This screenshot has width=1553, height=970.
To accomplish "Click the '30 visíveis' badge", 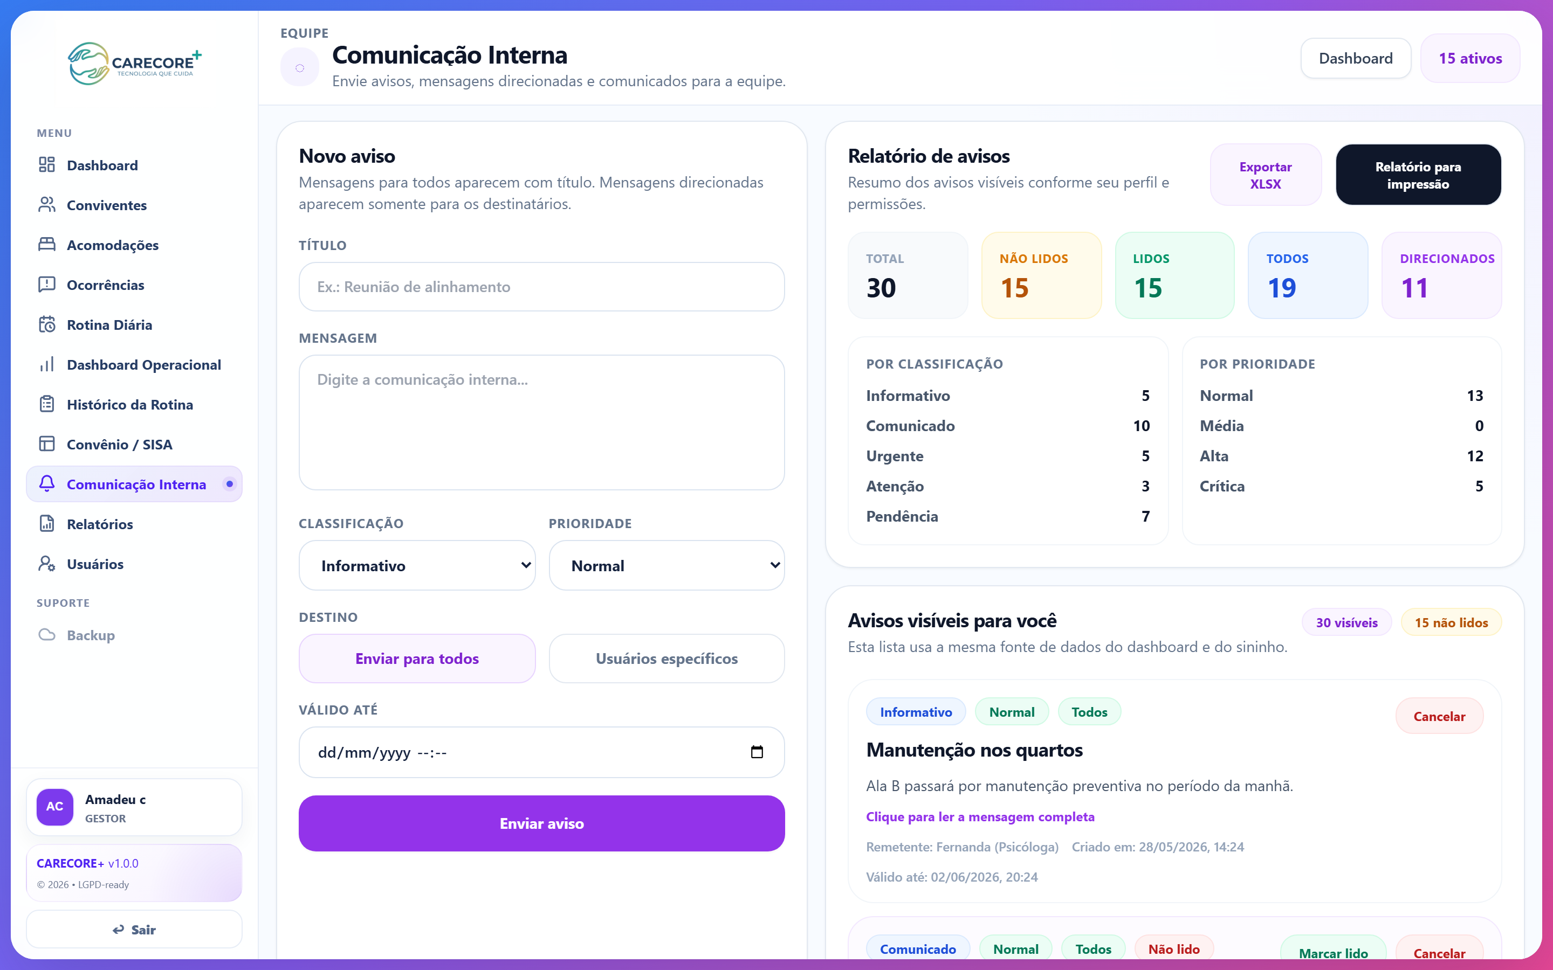I will (1346, 622).
